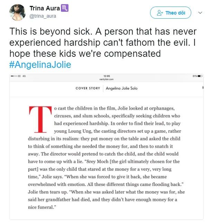Click the article paragraph about Srey Moch
Screen dimensions: 213x223
(106, 158)
